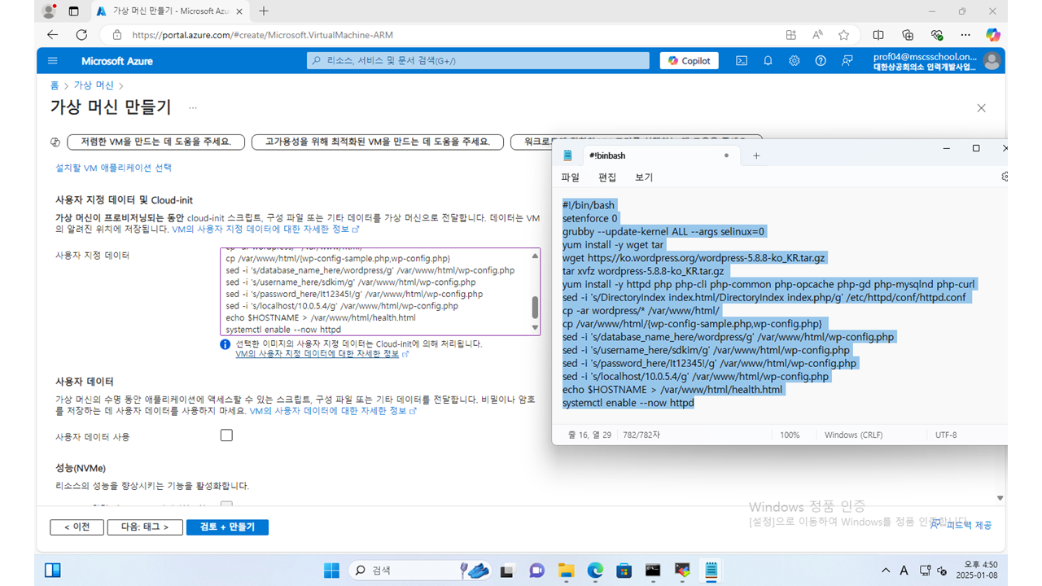This screenshot has height=586, width=1042.
Task: Open Azure Cloud Shell from the header
Action: click(x=742, y=61)
